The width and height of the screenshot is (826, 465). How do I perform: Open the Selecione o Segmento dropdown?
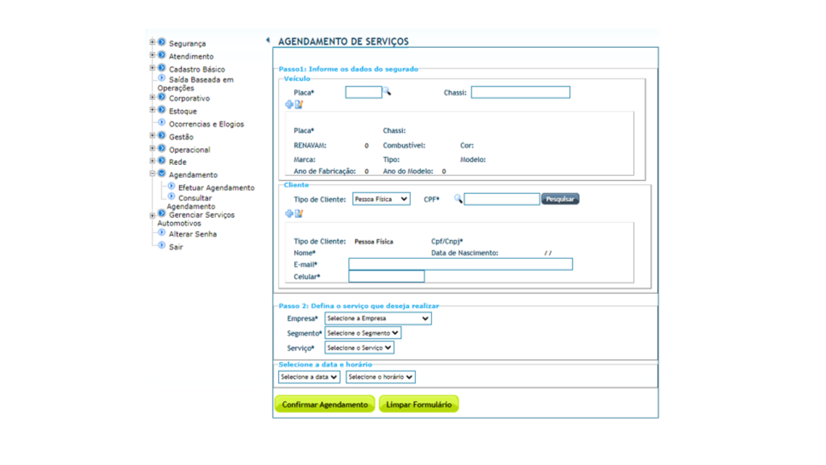tap(363, 333)
